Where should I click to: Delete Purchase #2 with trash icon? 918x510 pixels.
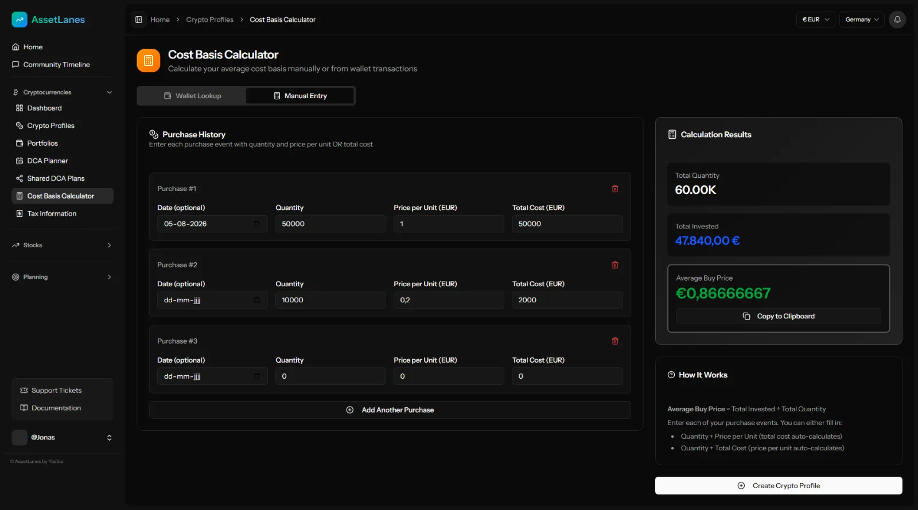coord(615,265)
